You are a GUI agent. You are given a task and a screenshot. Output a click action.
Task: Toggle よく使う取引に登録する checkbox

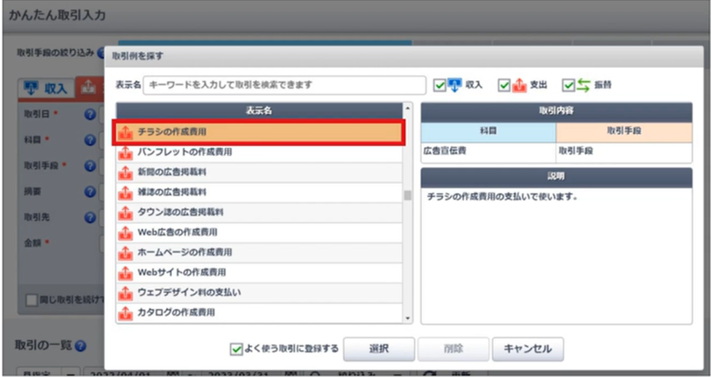237,349
